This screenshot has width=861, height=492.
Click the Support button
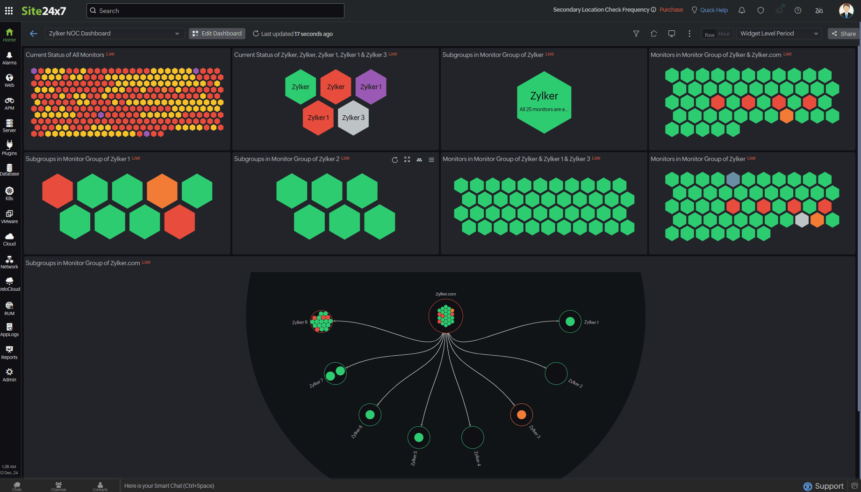824,486
